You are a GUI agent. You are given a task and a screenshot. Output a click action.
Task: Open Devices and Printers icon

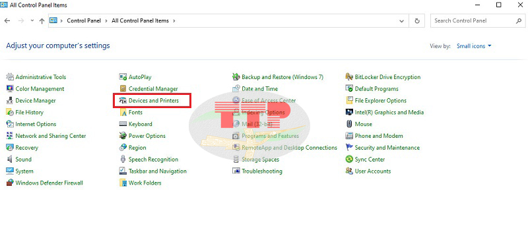pos(123,100)
